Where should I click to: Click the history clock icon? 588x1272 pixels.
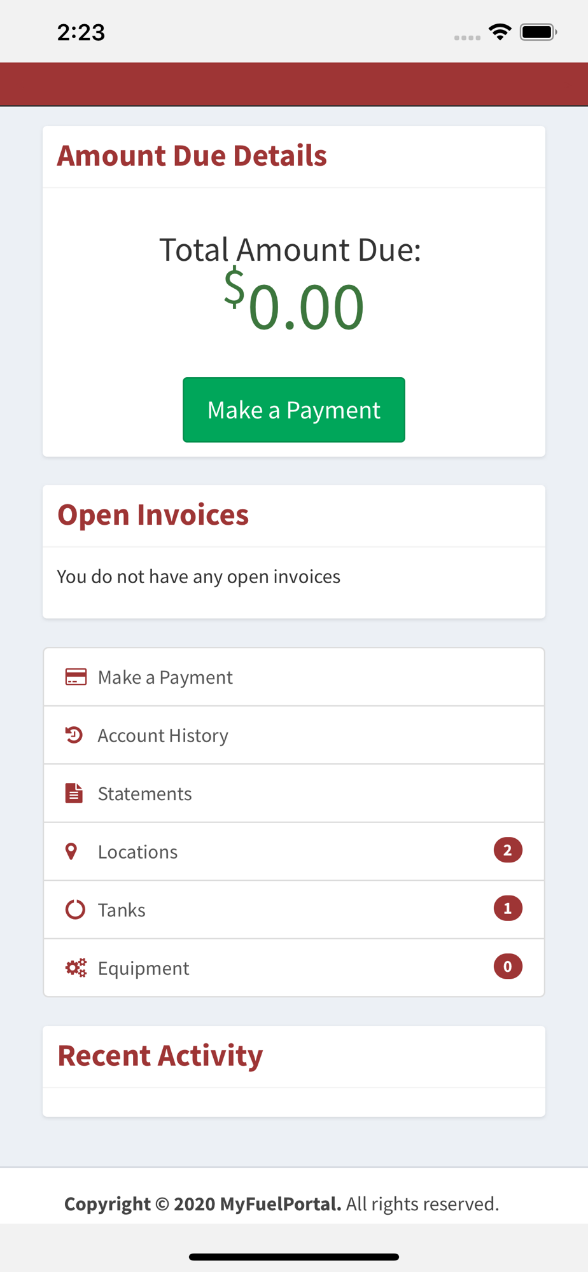coord(74,735)
